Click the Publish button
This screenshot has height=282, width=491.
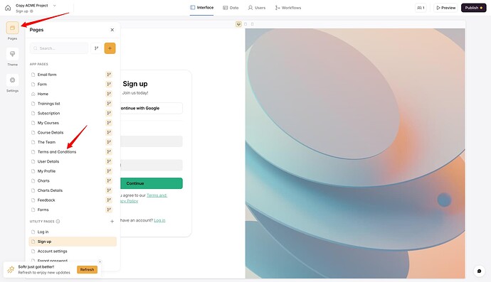(x=473, y=8)
